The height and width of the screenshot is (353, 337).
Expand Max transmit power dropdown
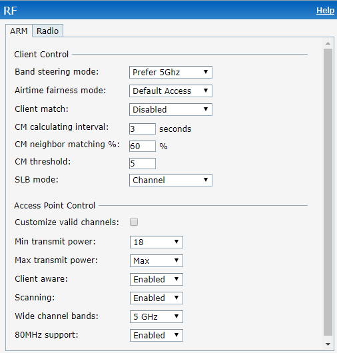tap(157, 260)
